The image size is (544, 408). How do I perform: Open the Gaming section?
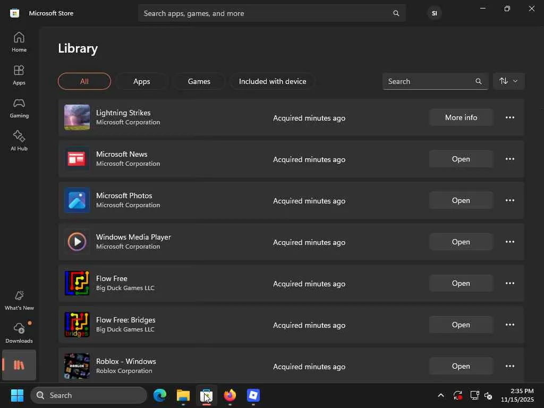coord(19,108)
